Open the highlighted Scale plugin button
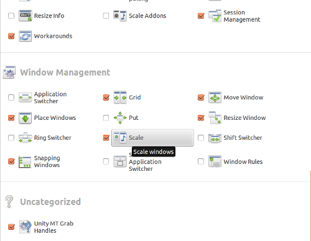 pyautogui.click(x=152, y=138)
